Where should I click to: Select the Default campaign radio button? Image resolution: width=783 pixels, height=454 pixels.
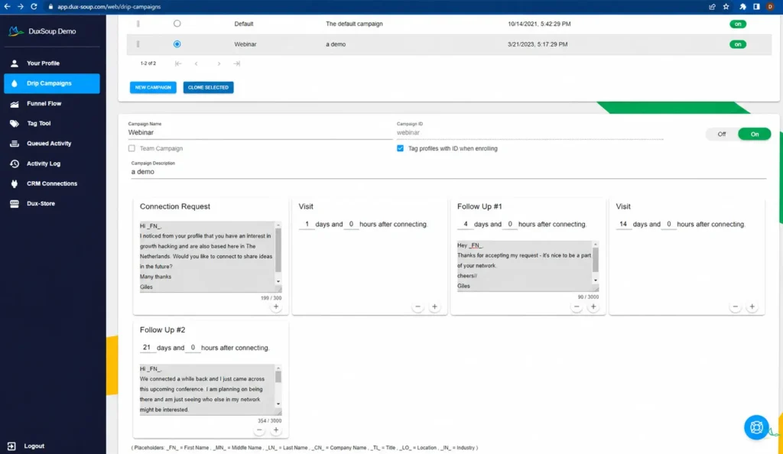pos(177,24)
